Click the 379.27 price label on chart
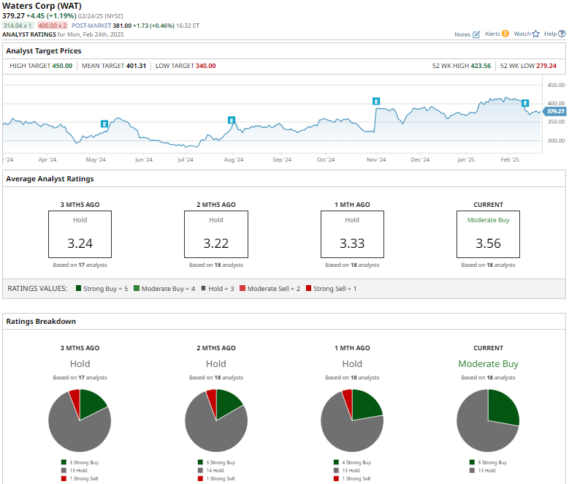 pyautogui.click(x=556, y=112)
